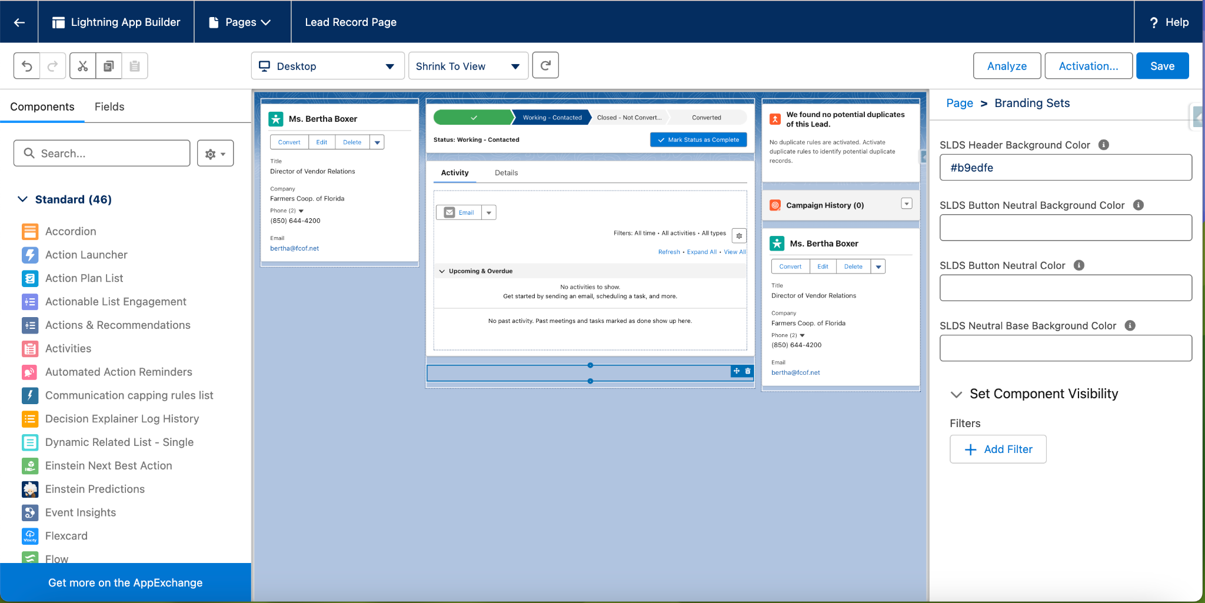Viewport: 1205px width, 603px height.
Task: Open Activation settings
Action: click(1089, 66)
